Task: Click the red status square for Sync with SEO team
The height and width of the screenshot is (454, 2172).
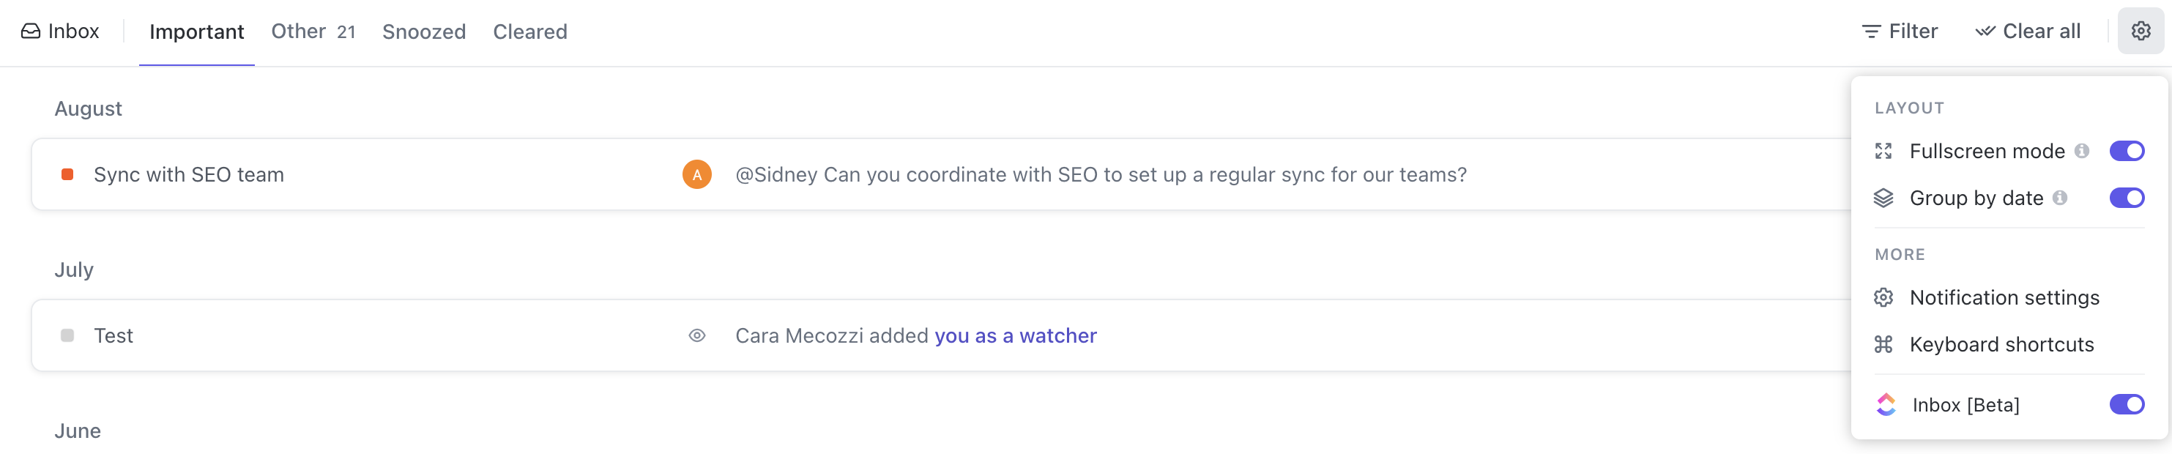Action: [x=67, y=175]
